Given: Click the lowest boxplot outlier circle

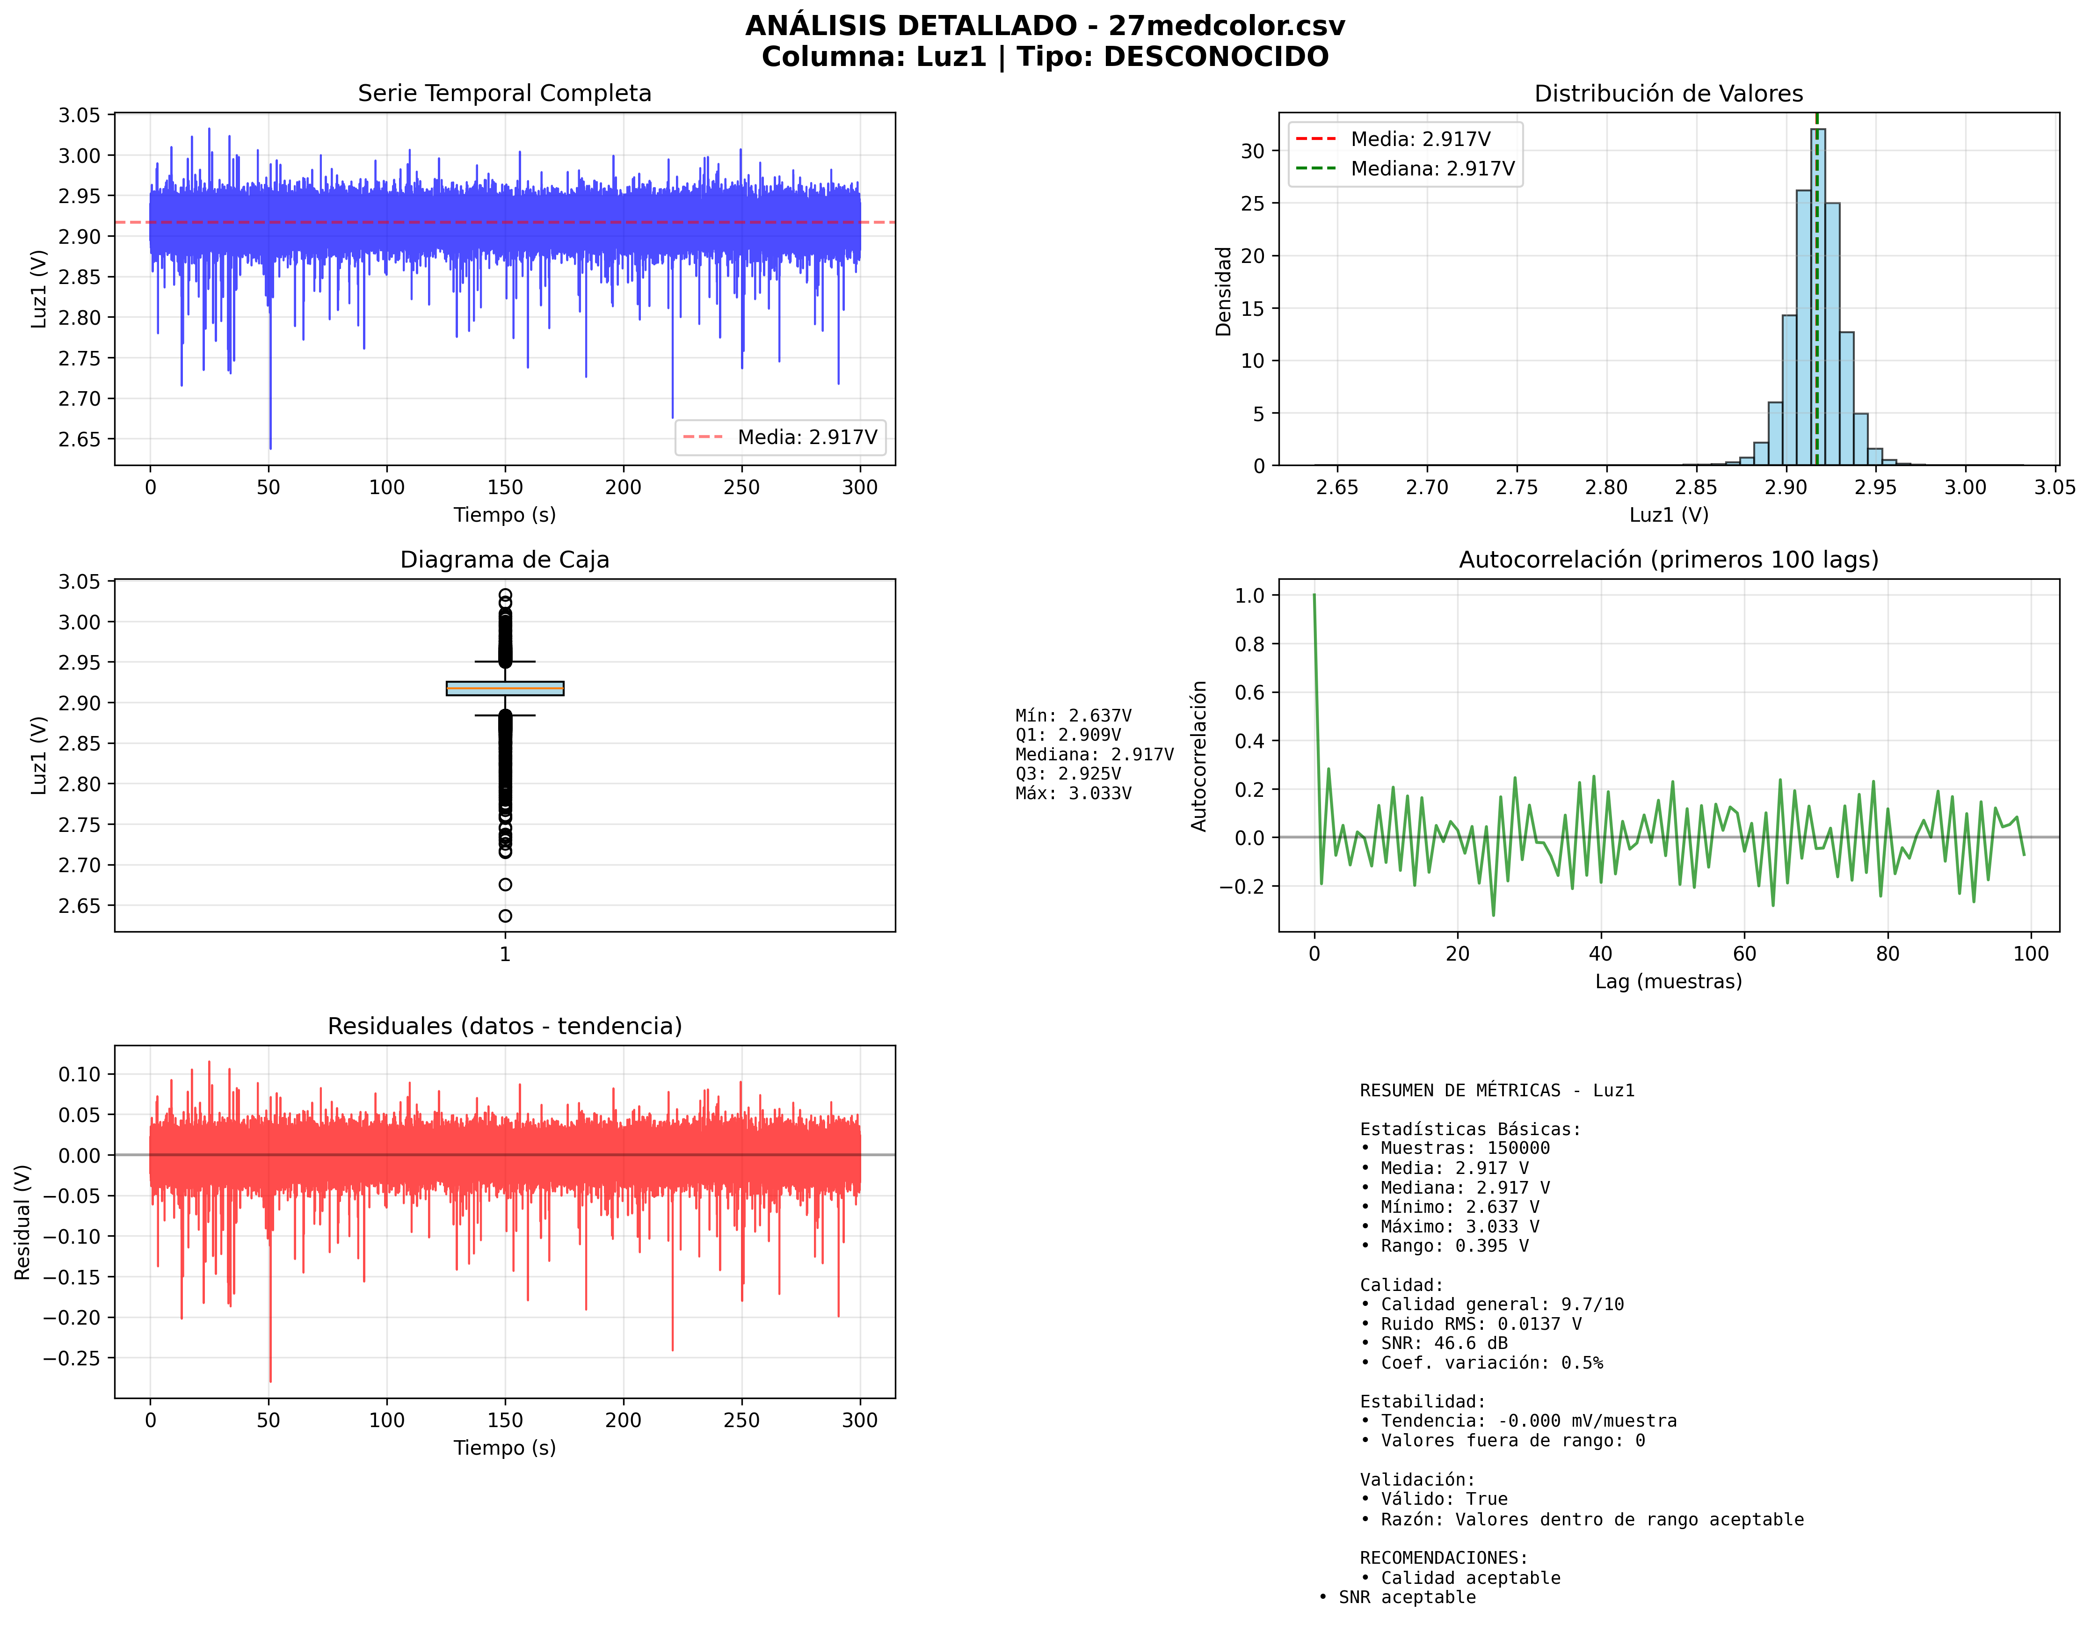Looking at the screenshot, I should (505, 916).
